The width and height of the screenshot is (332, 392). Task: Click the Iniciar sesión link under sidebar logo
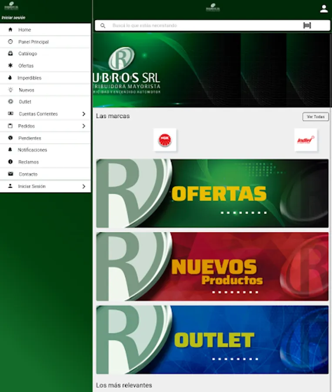click(x=13, y=17)
